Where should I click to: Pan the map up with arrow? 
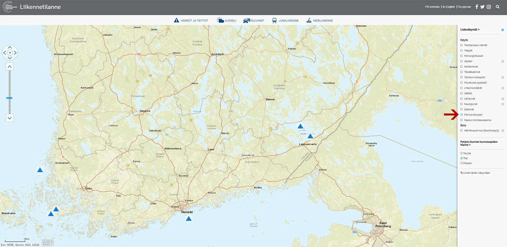[10, 47]
